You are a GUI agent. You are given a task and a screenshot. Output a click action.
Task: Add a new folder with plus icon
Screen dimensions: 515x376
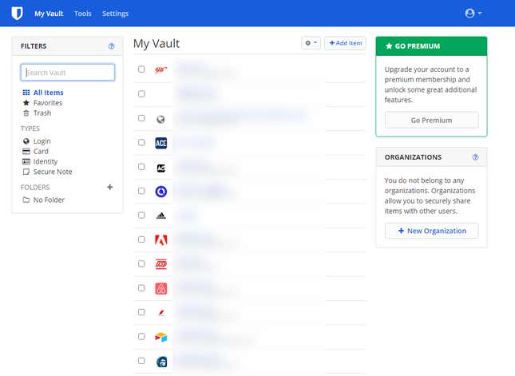(110, 187)
